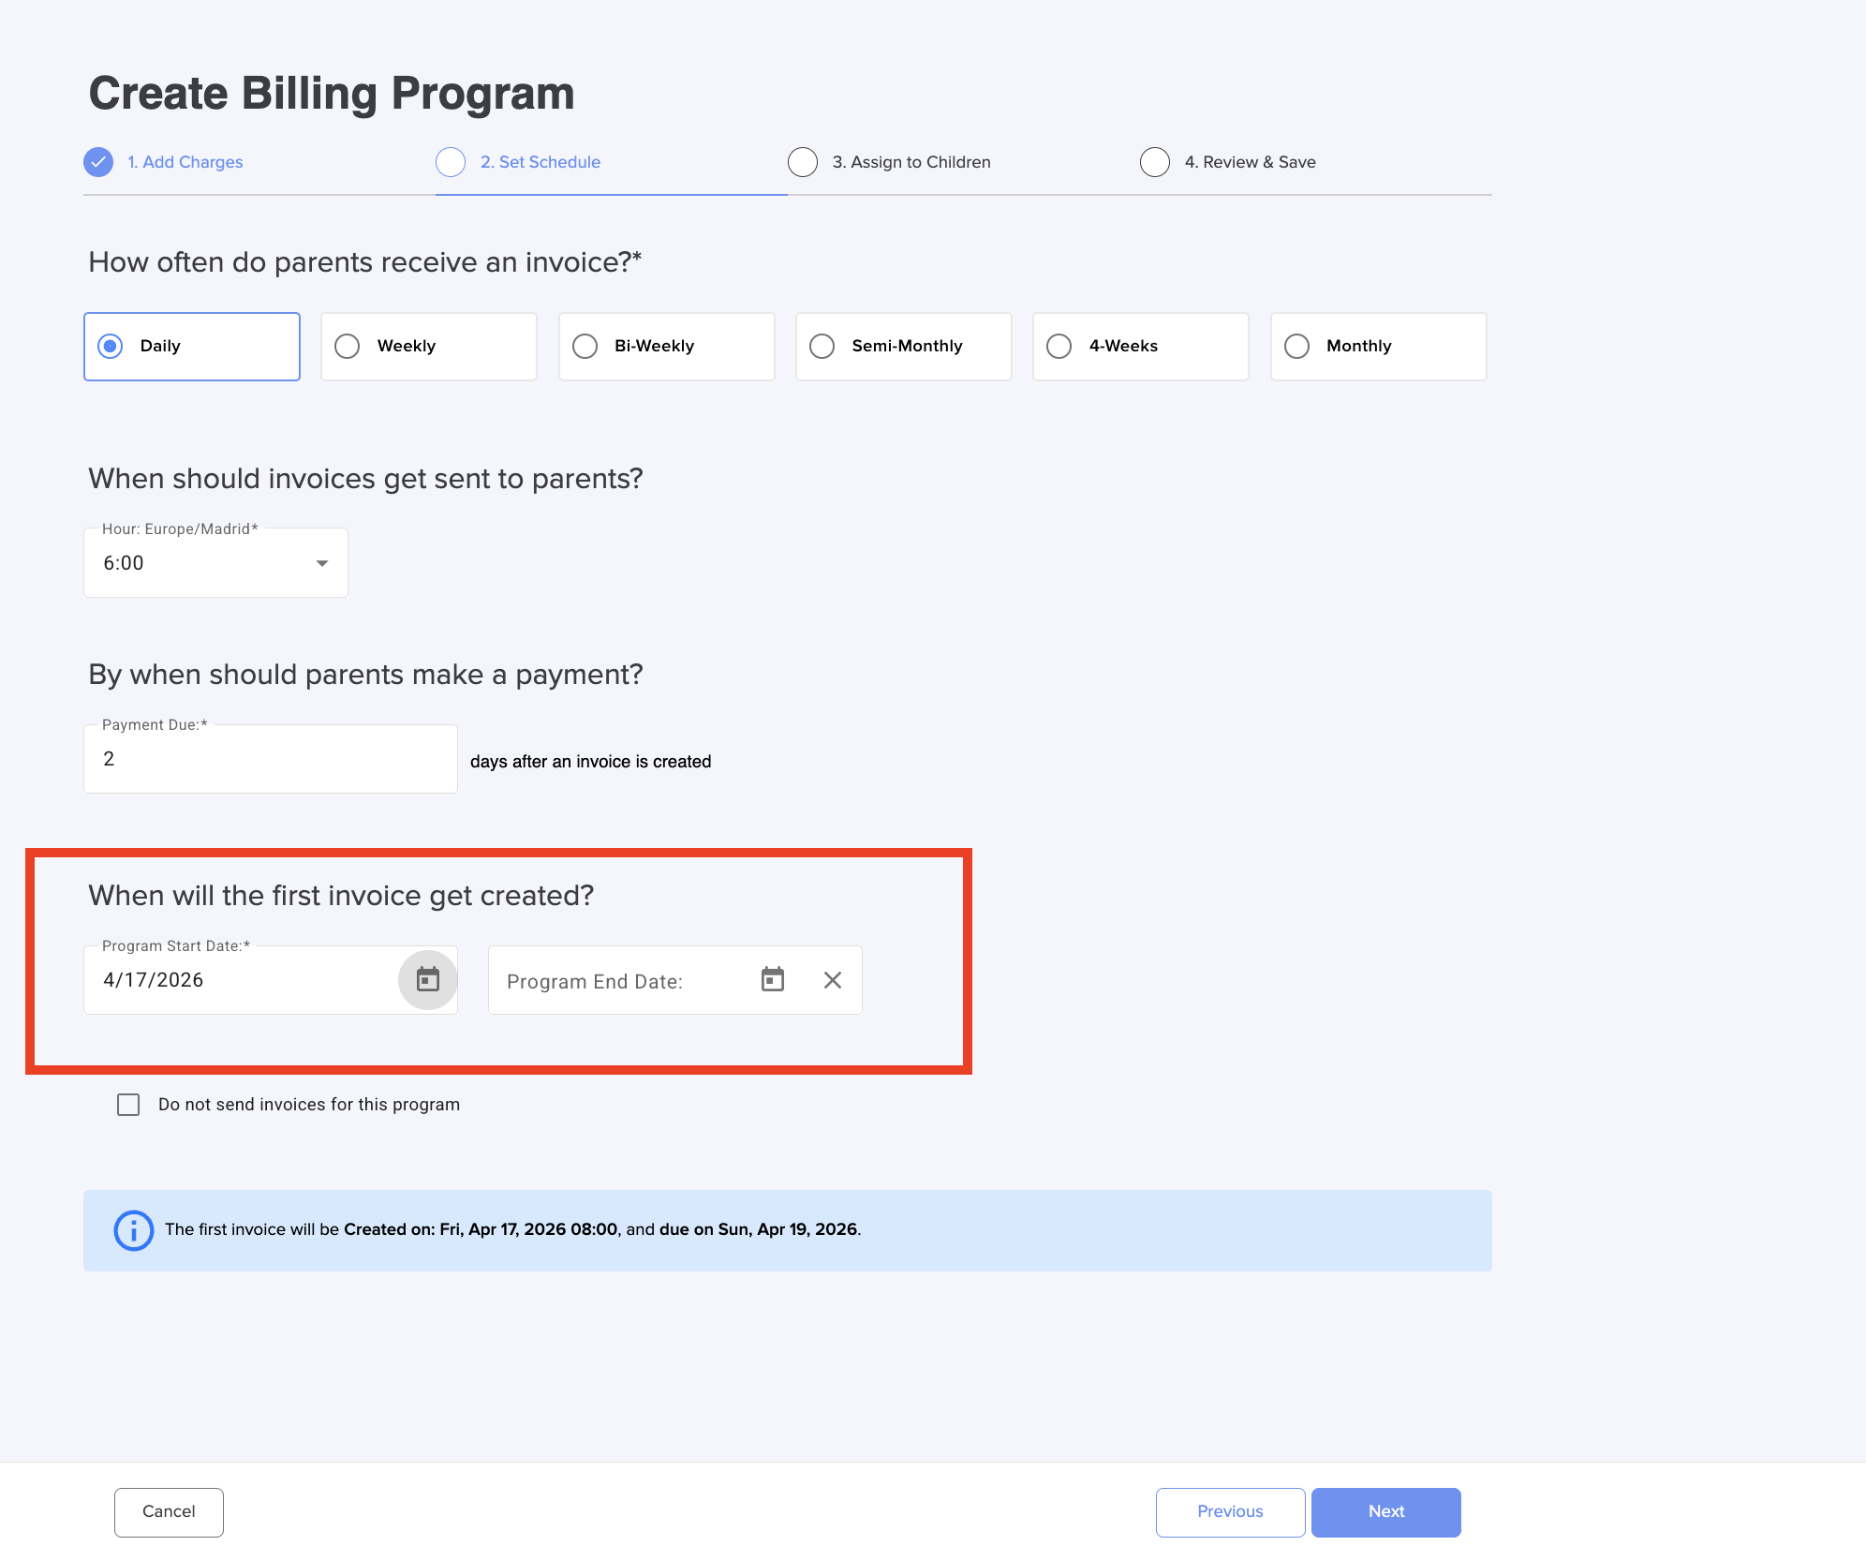The image size is (1866, 1561).
Task: Enable Do not send invoices checkbox
Action: [128, 1104]
